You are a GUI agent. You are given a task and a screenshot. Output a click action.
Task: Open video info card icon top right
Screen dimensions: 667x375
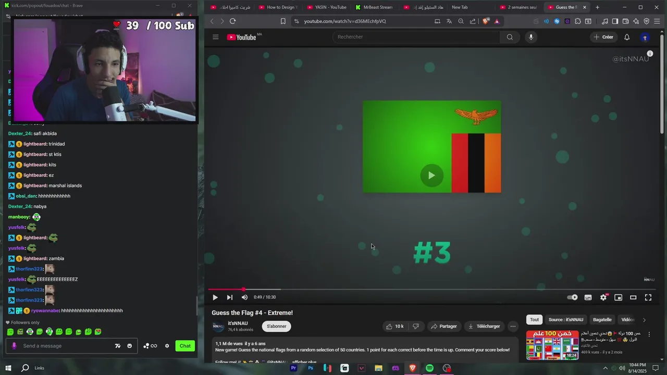pos(650,54)
